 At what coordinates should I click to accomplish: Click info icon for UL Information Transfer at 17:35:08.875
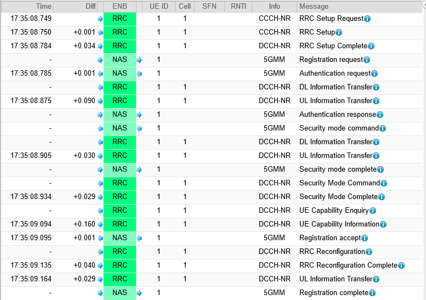pos(376,101)
